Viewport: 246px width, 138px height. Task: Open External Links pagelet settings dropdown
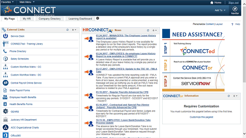[74, 30]
